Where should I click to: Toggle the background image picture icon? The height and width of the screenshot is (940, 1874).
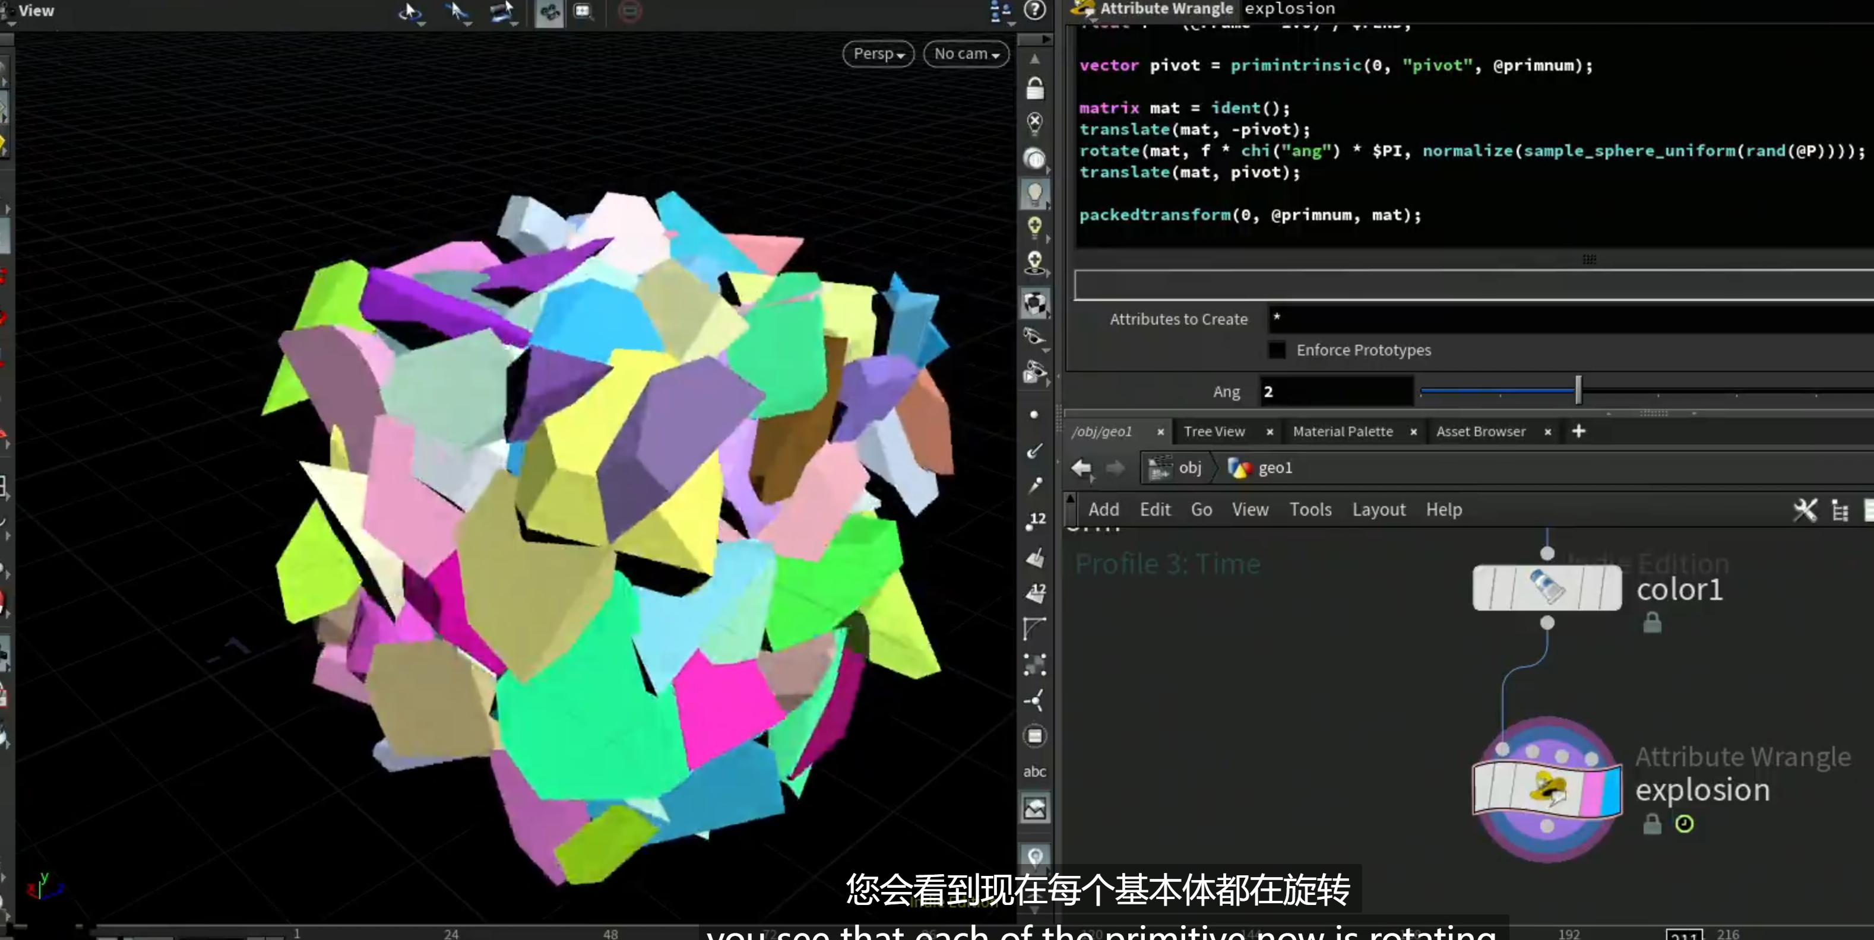tap(1034, 808)
